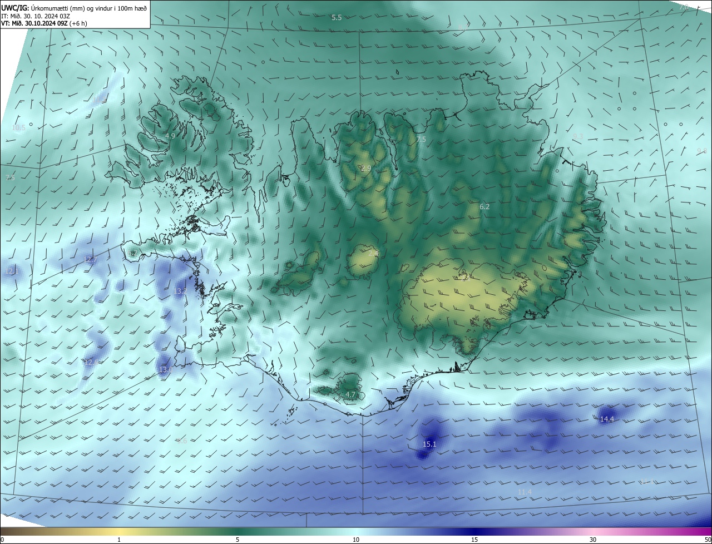Viewport: 712px width, 544px height.
Task: Click the colorbar tick label "5"
Action: coord(238,540)
